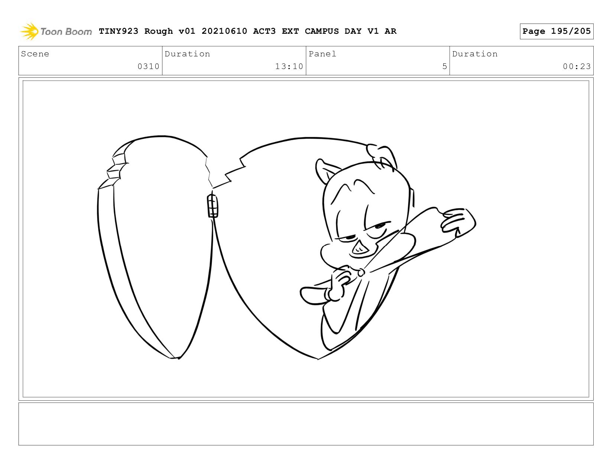The width and height of the screenshot is (613, 473).
Task: Click the Duration label next to Panel
Action: (475, 54)
